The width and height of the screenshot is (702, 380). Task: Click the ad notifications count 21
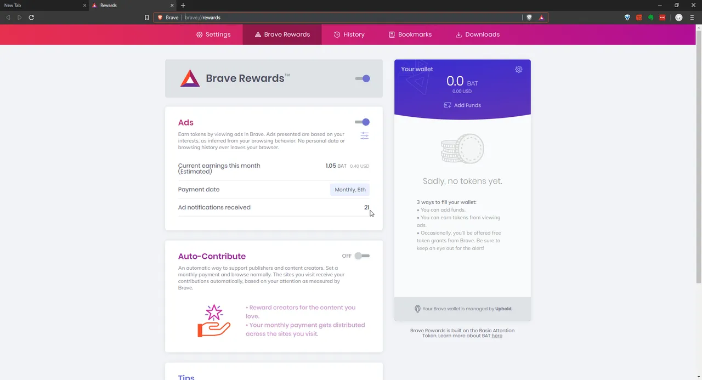click(x=367, y=207)
